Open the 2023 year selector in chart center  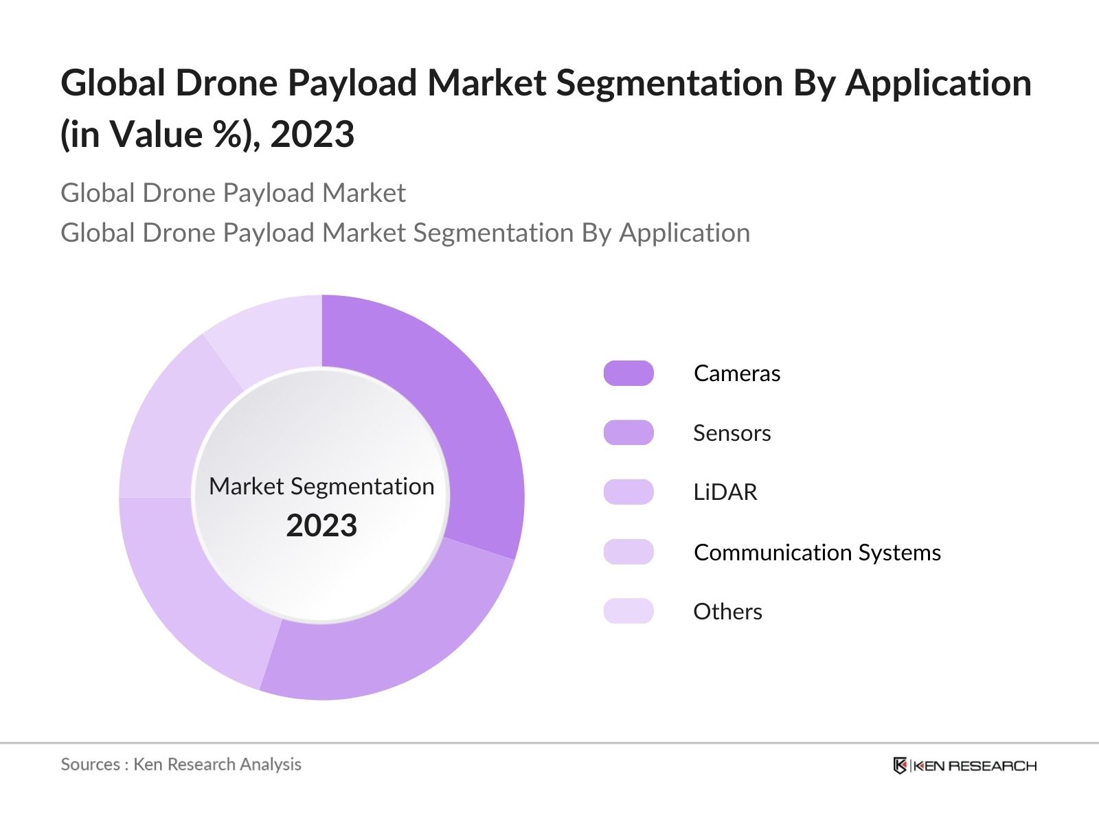(321, 525)
